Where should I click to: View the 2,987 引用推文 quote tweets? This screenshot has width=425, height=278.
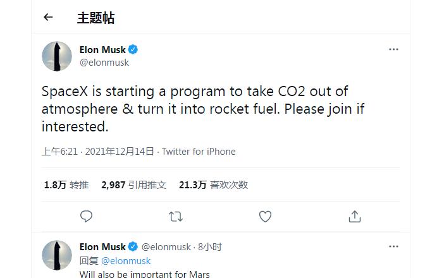coord(134,185)
